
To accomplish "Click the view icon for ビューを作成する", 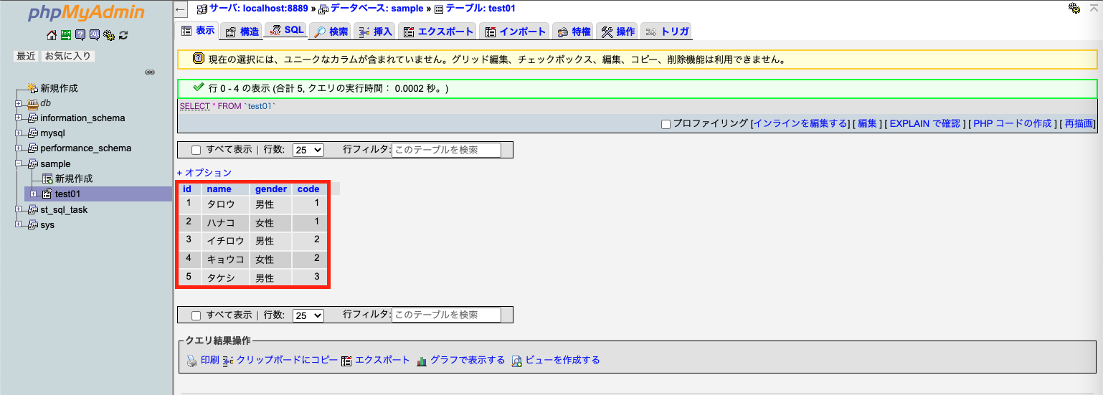I will pyautogui.click(x=516, y=361).
